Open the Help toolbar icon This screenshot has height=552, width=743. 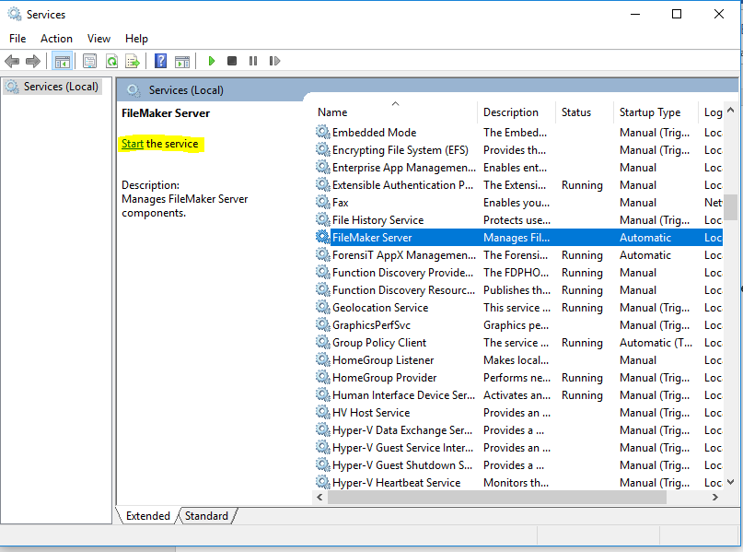160,61
